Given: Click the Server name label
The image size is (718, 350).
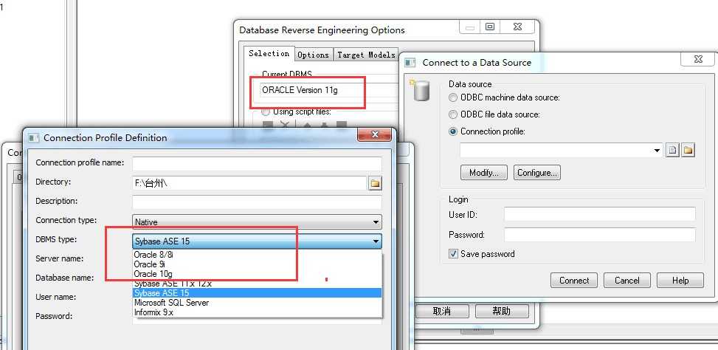Looking at the screenshot, I should coord(60,259).
